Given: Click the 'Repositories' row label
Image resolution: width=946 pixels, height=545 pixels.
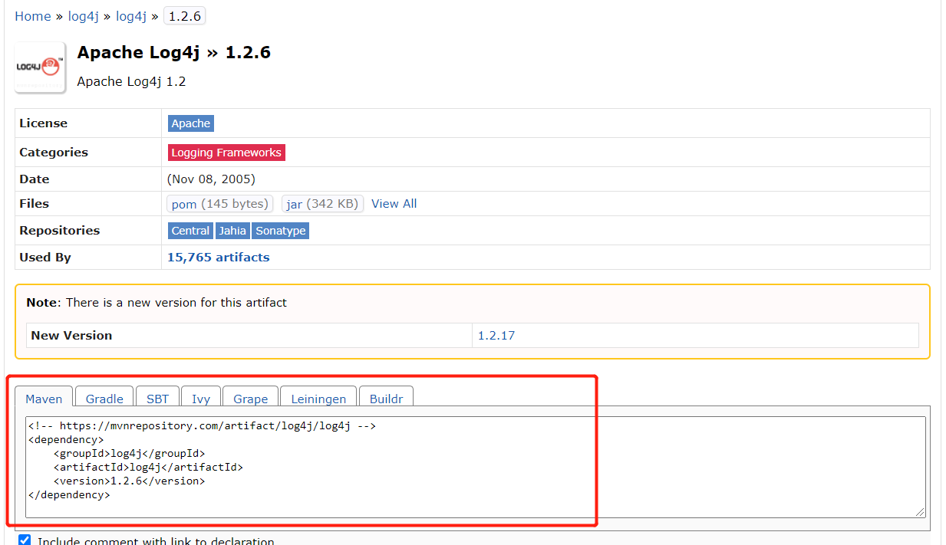Looking at the screenshot, I should point(60,231).
